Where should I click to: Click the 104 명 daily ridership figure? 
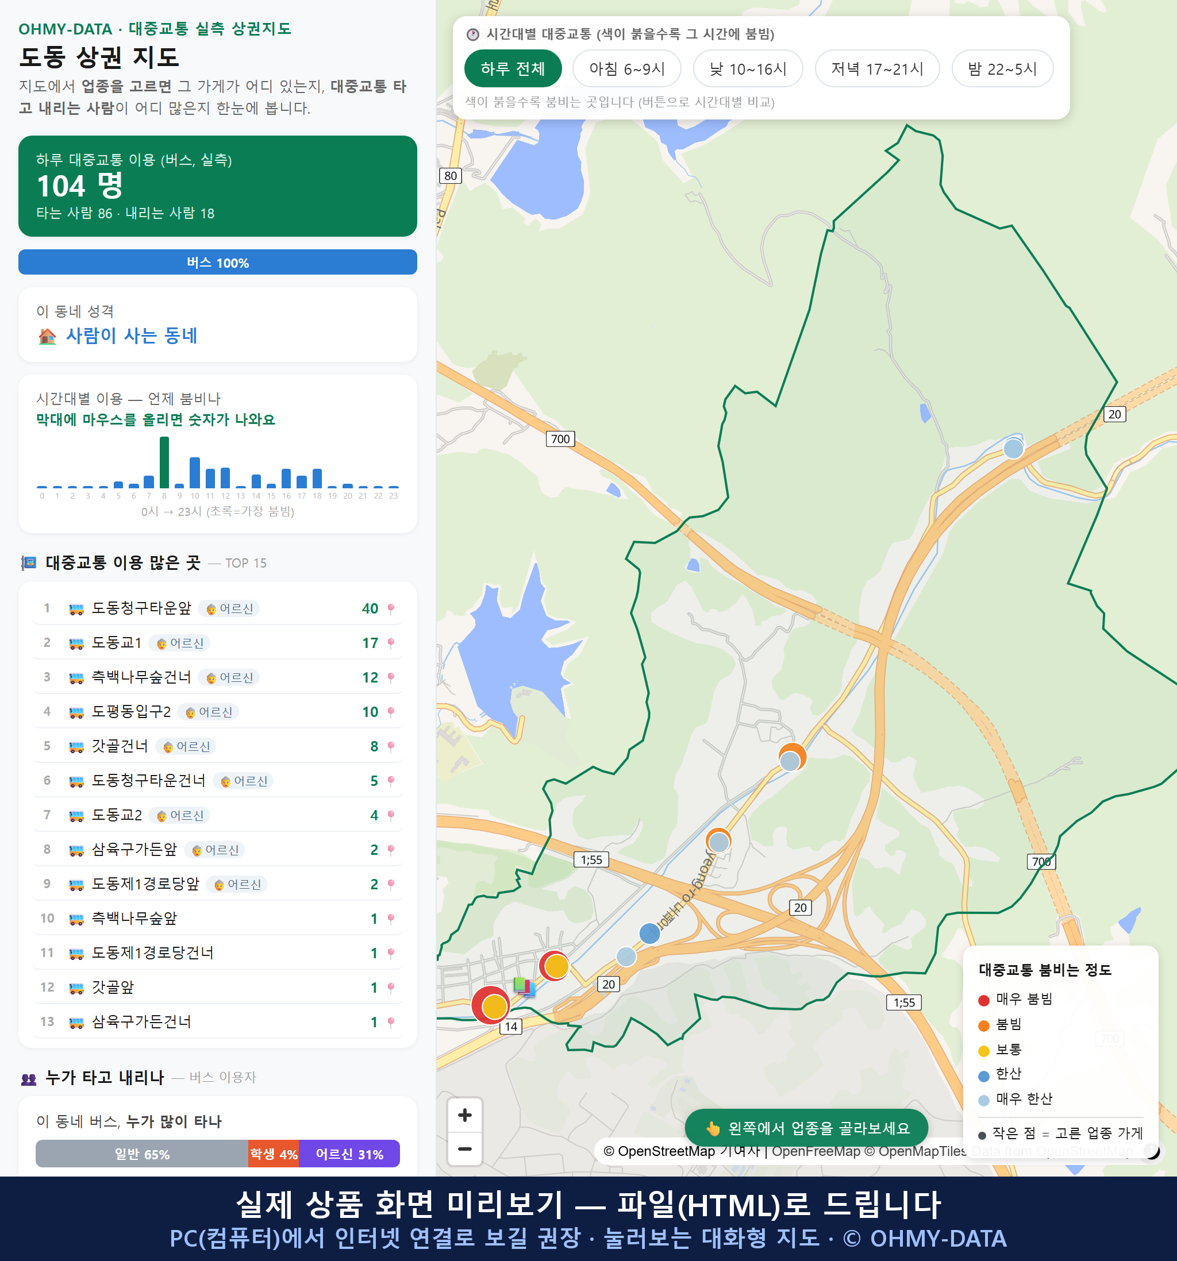pos(80,186)
